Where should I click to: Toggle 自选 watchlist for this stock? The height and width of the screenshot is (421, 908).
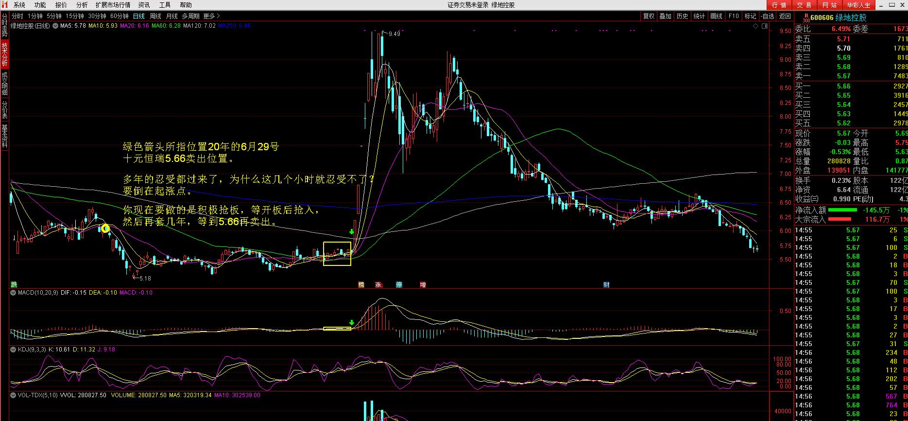[767, 16]
